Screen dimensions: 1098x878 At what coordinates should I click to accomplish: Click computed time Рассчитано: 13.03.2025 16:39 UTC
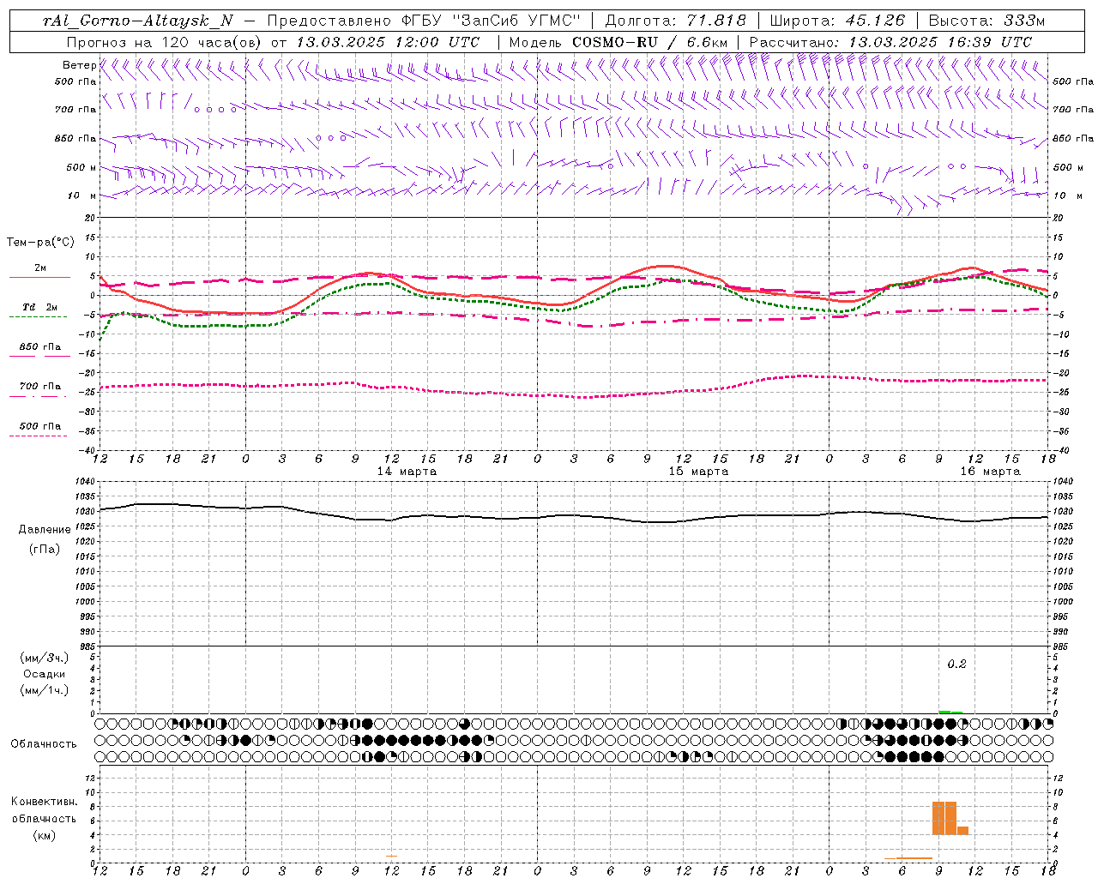click(x=890, y=42)
